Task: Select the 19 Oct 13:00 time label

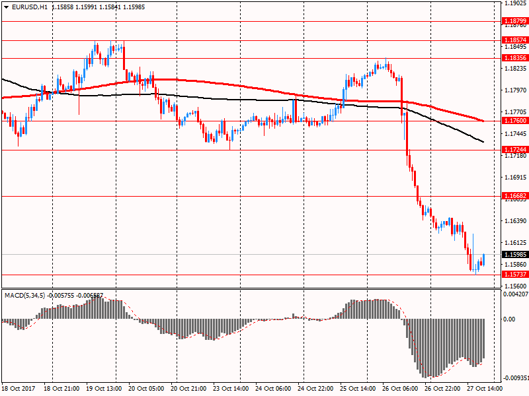Action: click(104, 388)
